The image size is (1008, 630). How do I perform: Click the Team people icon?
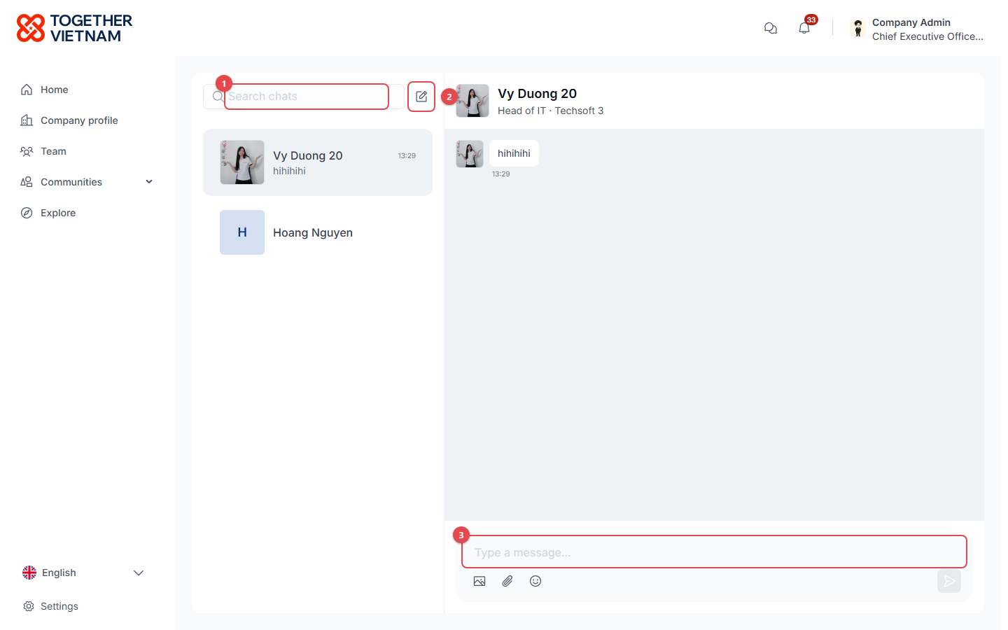27,151
